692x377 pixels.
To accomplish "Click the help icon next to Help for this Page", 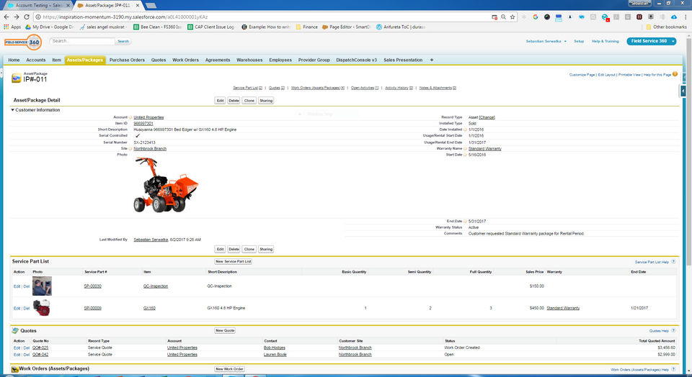I will pos(675,74).
